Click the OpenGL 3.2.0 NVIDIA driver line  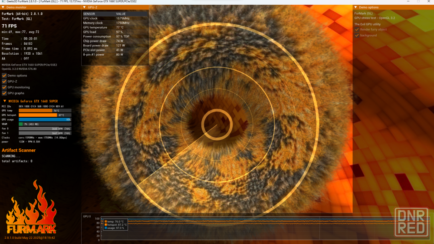(x=19, y=69)
